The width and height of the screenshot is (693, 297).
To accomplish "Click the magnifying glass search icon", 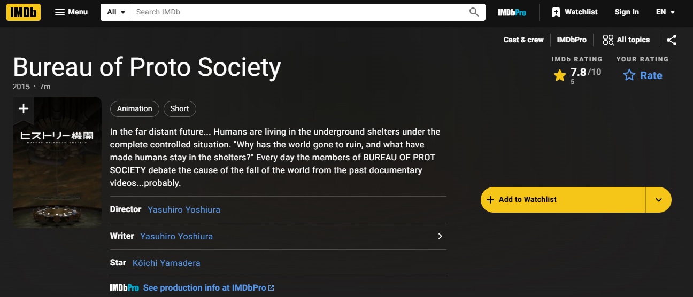I will pos(474,12).
